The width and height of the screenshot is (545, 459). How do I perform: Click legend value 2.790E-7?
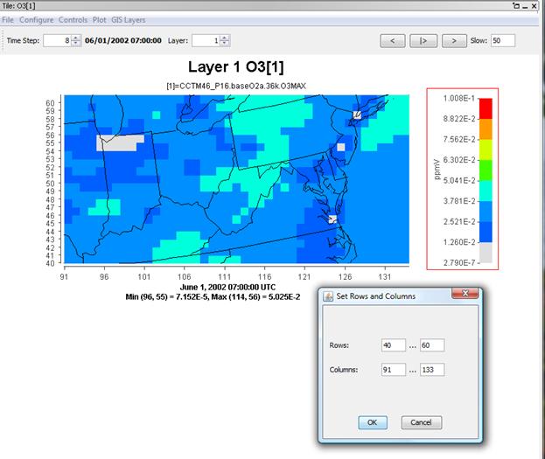(458, 262)
